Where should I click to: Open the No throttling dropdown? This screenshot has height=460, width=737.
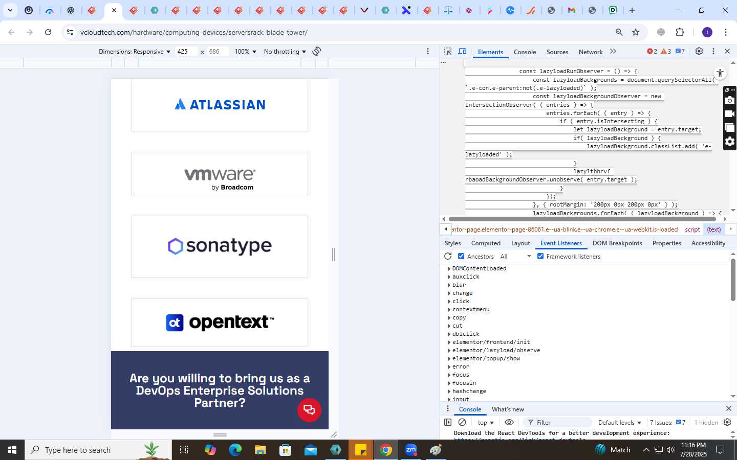pos(285,52)
